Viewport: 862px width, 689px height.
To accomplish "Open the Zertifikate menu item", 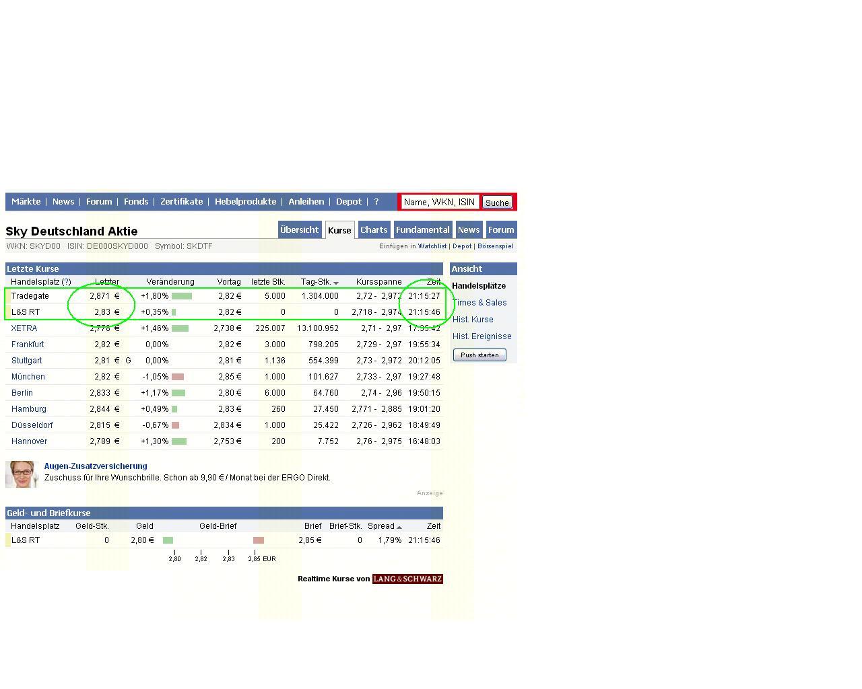I will 181,202.
